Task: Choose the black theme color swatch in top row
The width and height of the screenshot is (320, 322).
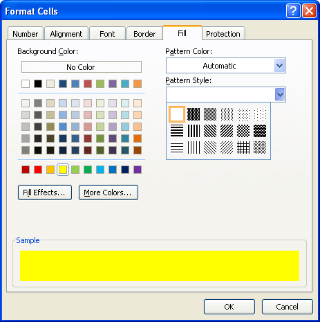Action: [38, 84]
